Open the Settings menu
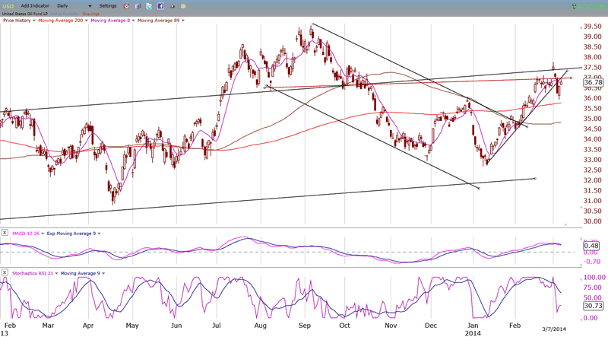The height and width of the screenshot is (337, 608). tap(109, 6)
